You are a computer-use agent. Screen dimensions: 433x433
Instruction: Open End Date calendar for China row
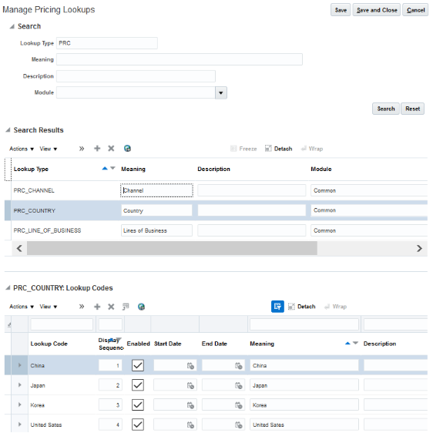point(239,366)
